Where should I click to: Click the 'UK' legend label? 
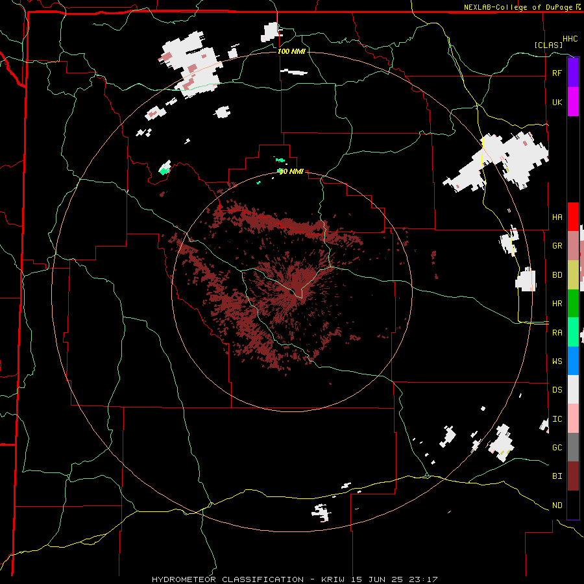coord(557,102)
